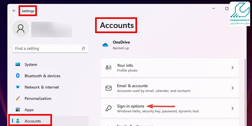Open the Personalization category
The width and height of the screenshot is (252, 126).
tap(50, 98)
